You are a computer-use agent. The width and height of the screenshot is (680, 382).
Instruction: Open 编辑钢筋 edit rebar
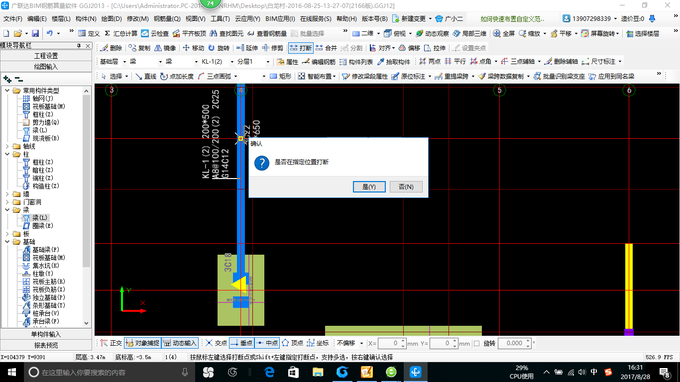click(319, 62)
